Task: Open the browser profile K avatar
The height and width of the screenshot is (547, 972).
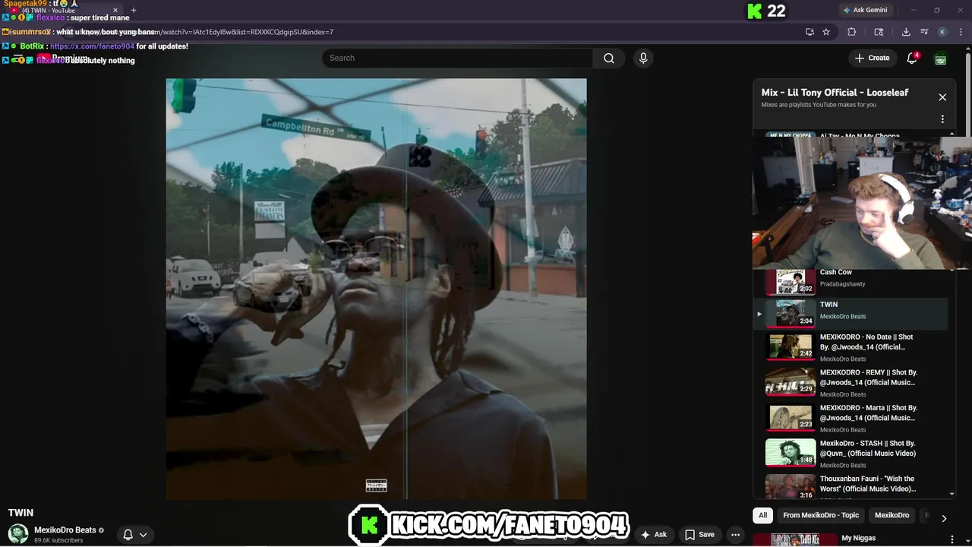Action: click(942, 32)
